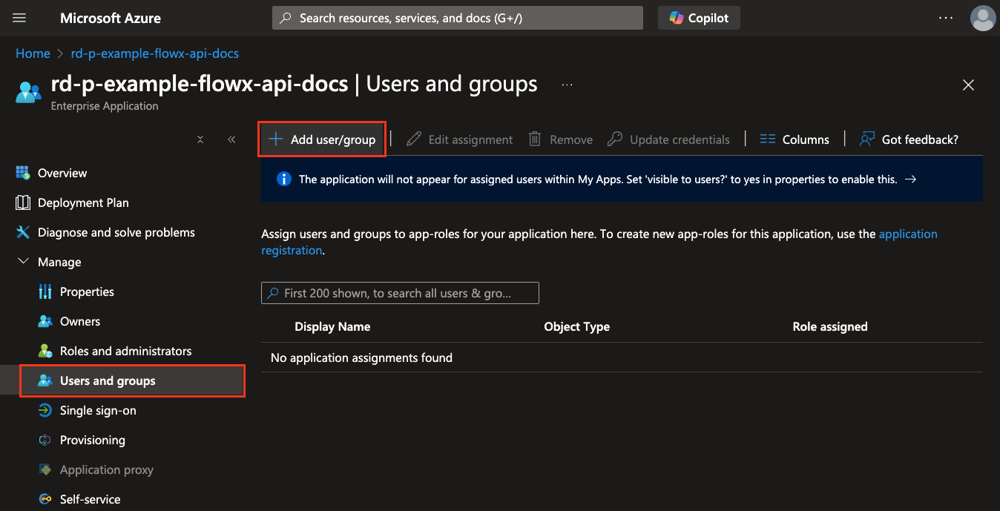Collapse the sidebar with double chevron
The height and width of the screenshot is (511, 1000).
coord(231,139)
